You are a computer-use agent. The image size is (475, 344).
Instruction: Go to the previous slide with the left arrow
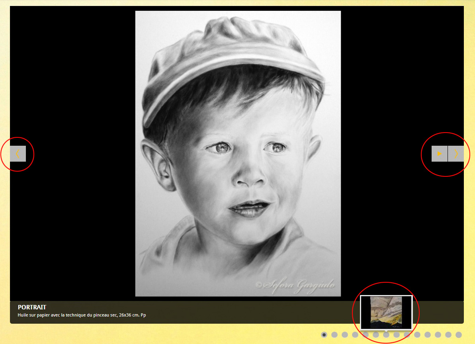coord(18,154)
